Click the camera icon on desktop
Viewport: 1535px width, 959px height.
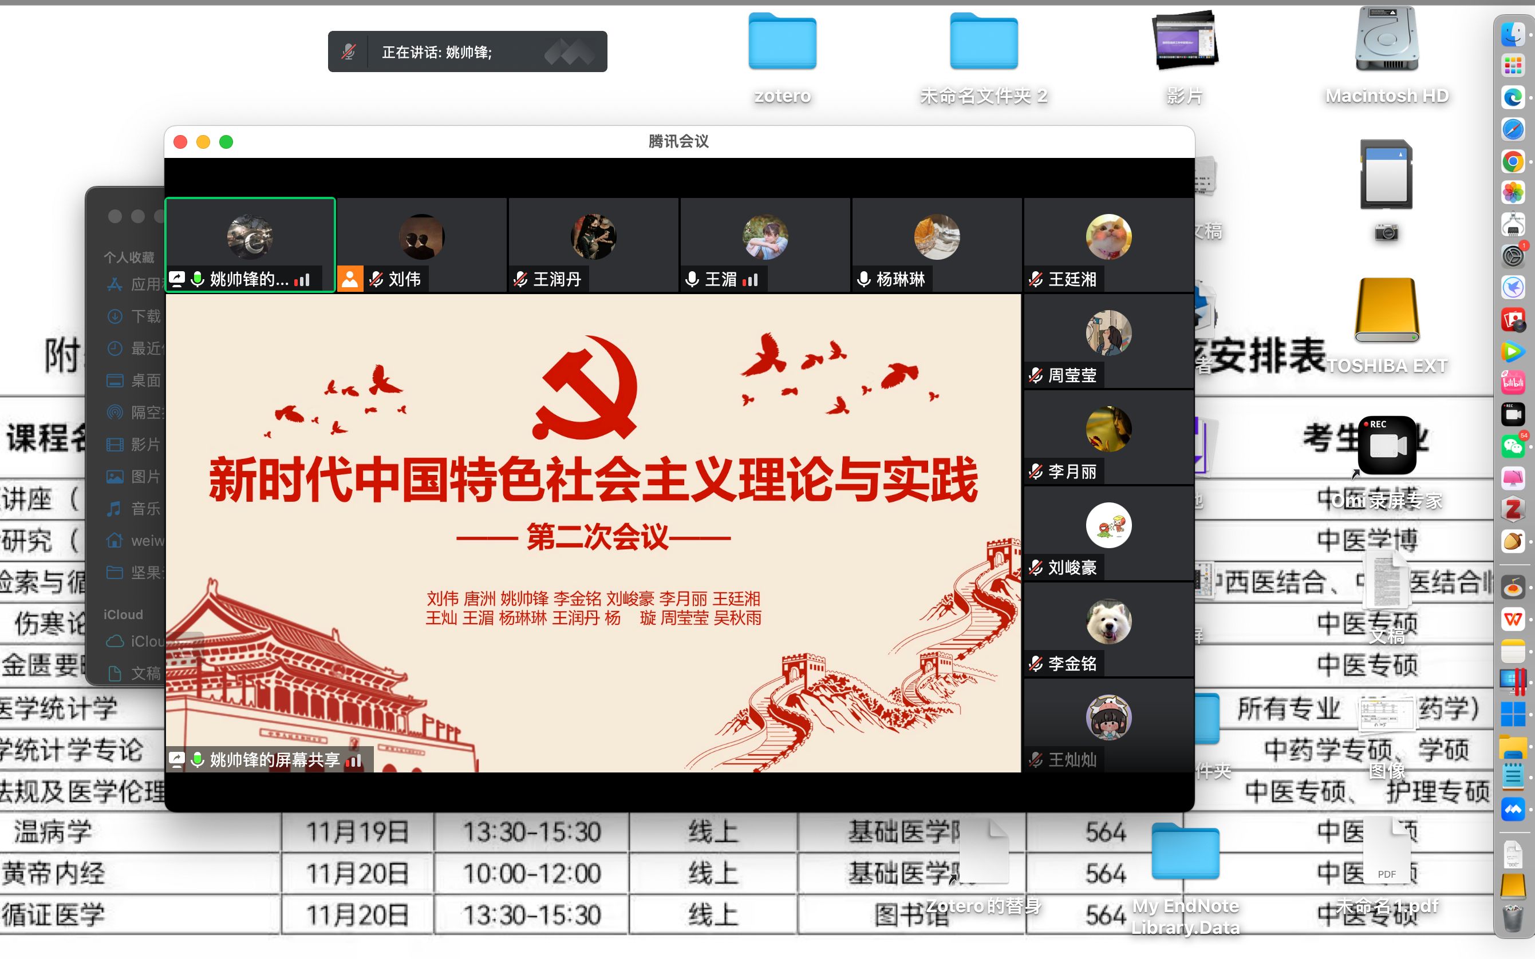click(1384, 231)
